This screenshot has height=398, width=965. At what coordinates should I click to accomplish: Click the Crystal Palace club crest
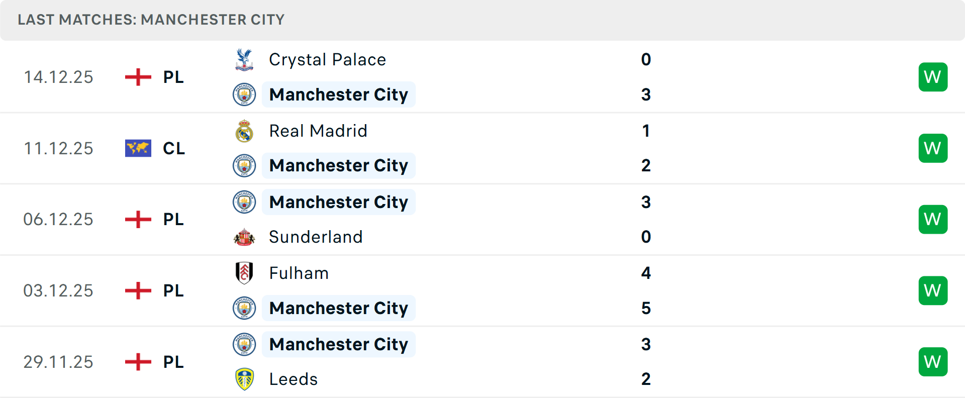pyautogui.click(x=244, y=59)
